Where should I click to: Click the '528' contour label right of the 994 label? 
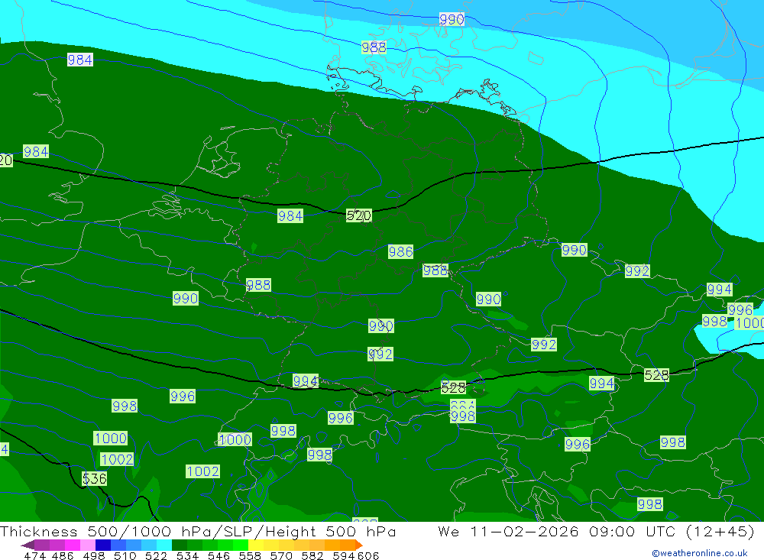(656, 375)
